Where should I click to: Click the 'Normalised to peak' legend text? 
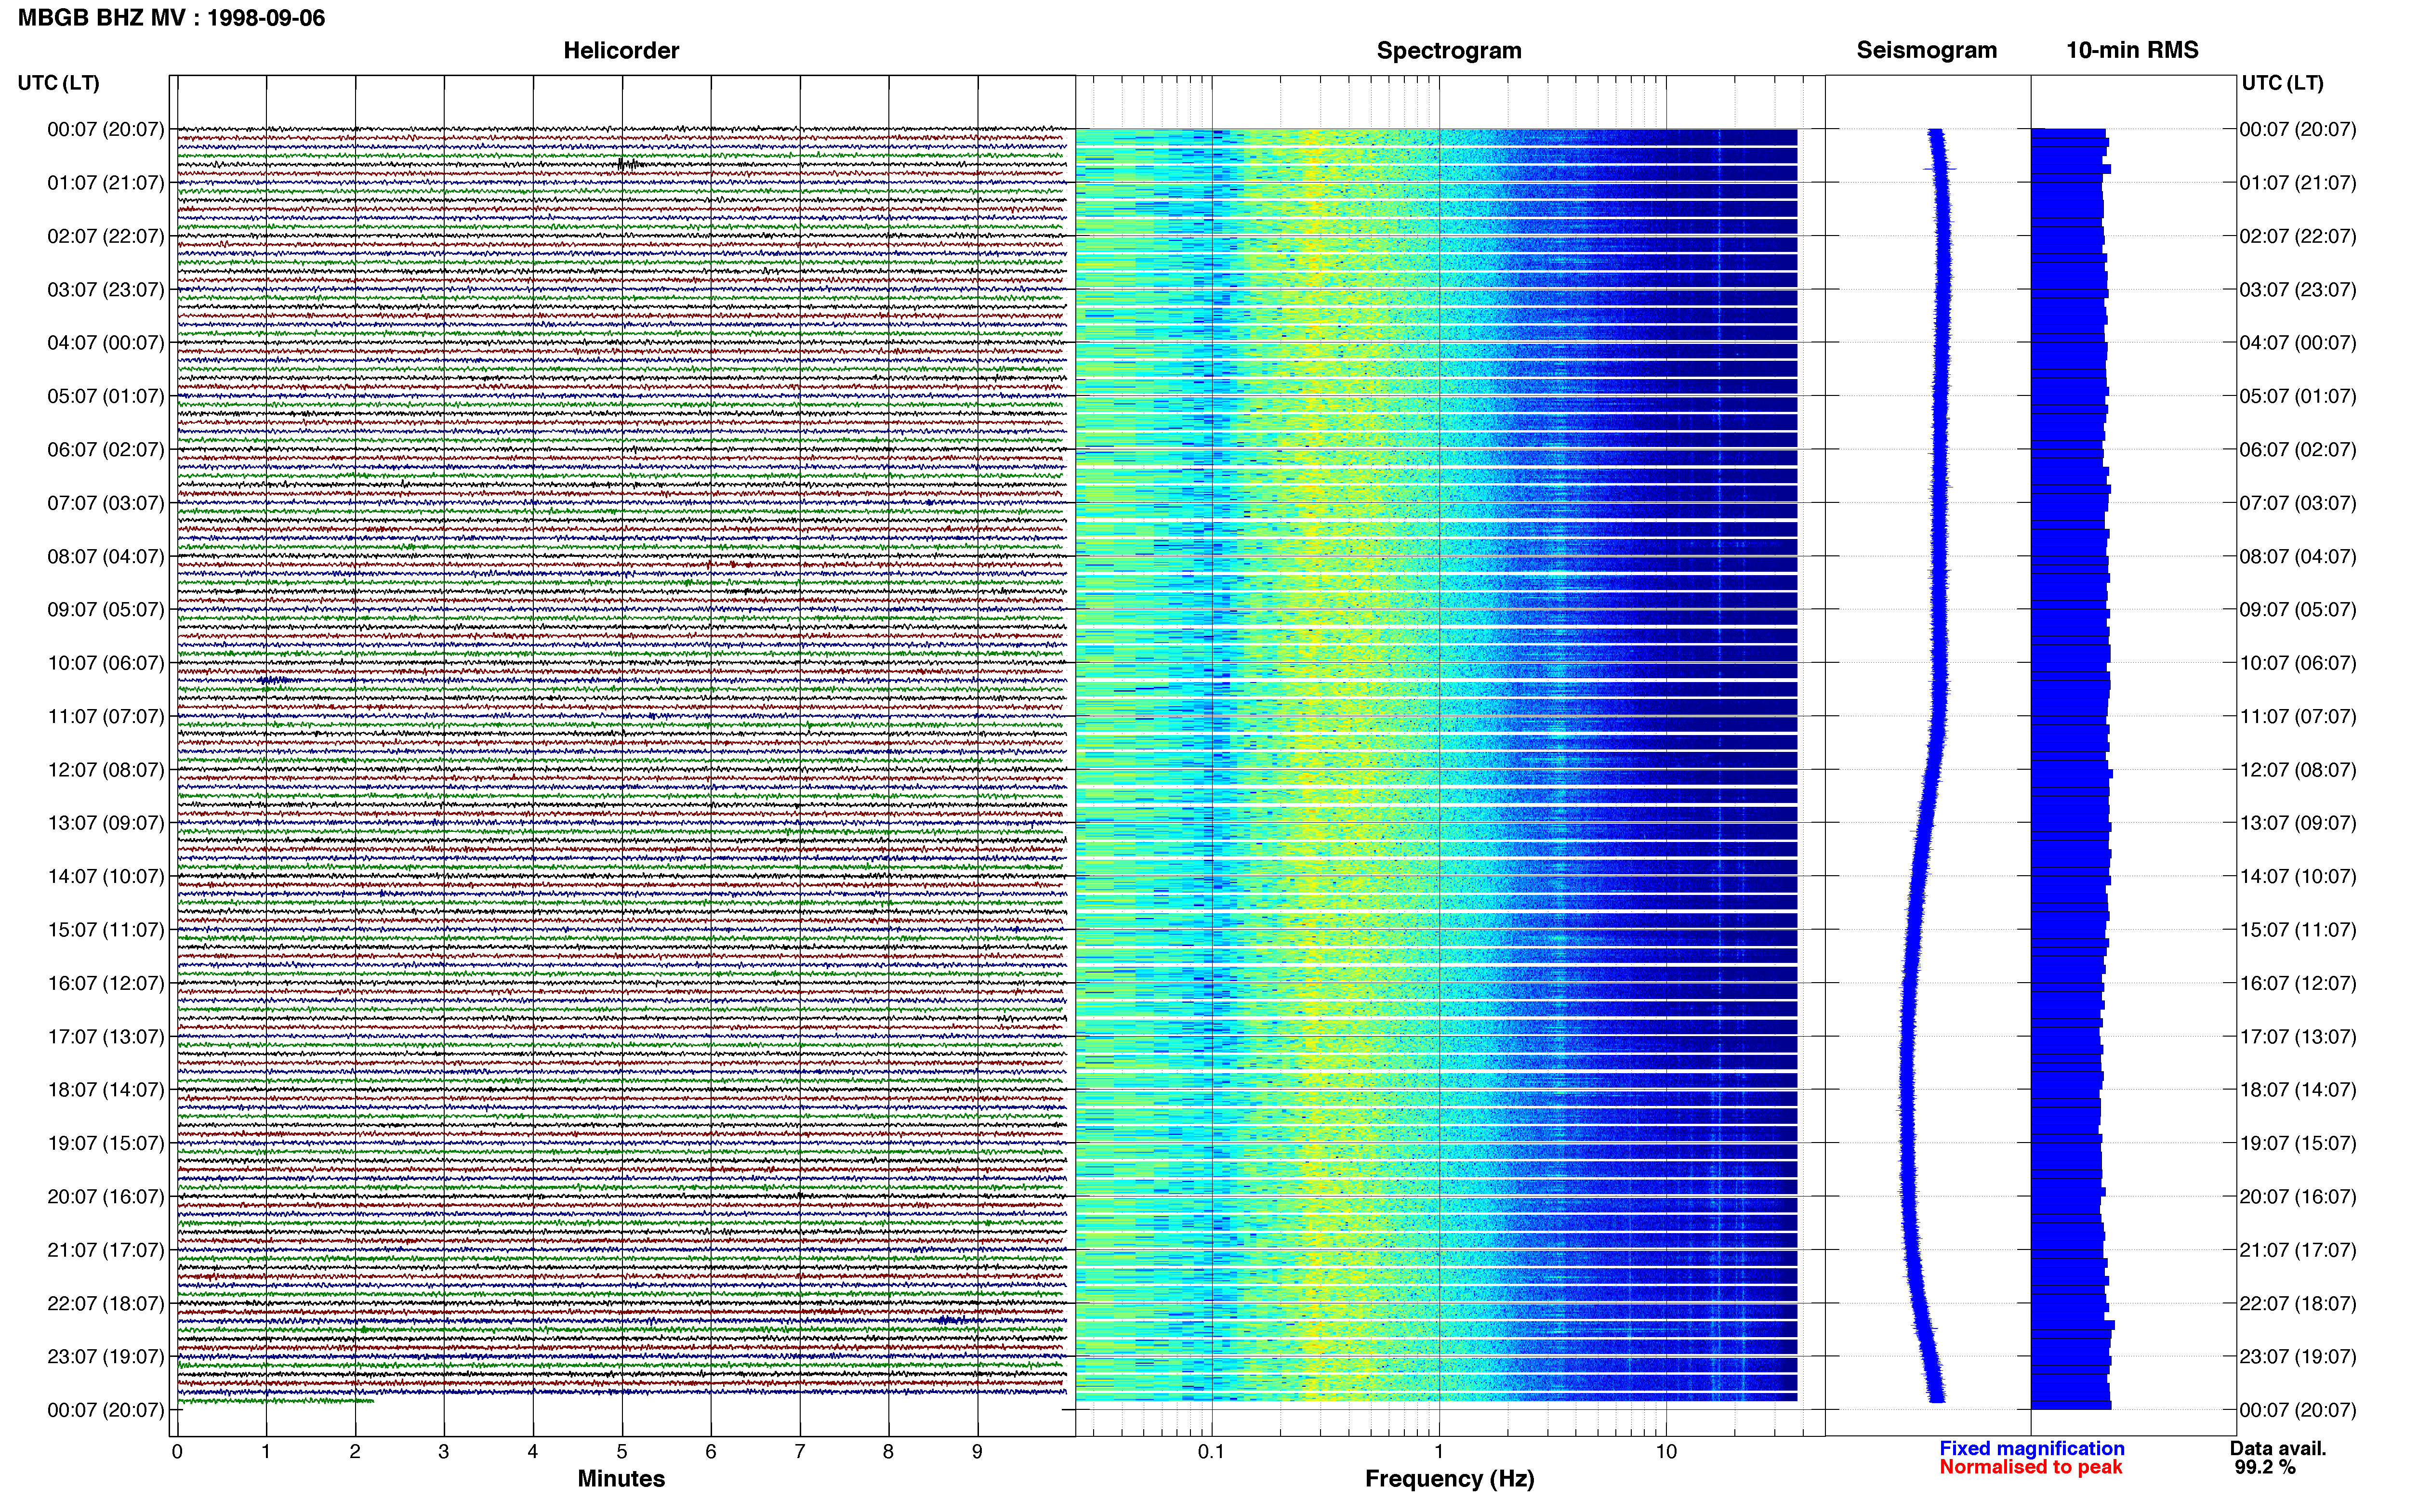pyautogui.click(x=2030, y=1467)
